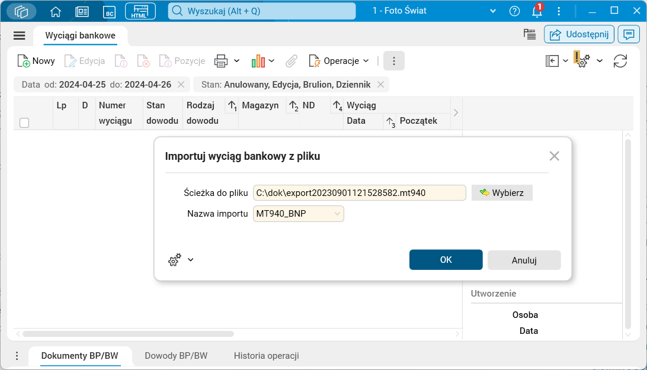The width and height of the screenshot is (647, 370).
Task: Switch to the Historia operacji tab
Action: 266,356
